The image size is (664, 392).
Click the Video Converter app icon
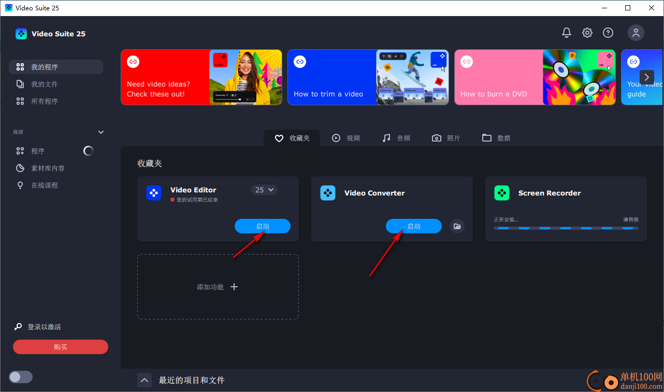point(328,193)
